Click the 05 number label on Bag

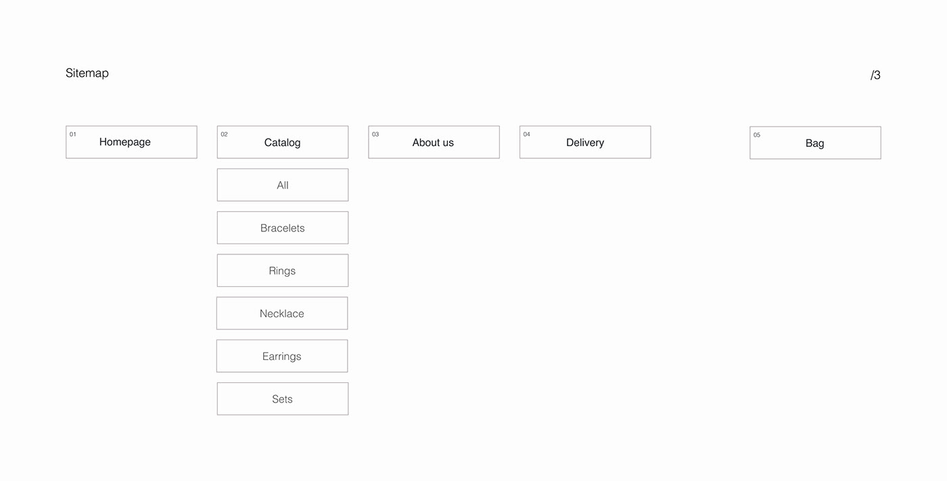757,135
